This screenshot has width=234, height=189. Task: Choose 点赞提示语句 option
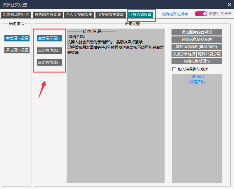click(x=49, y=38)
